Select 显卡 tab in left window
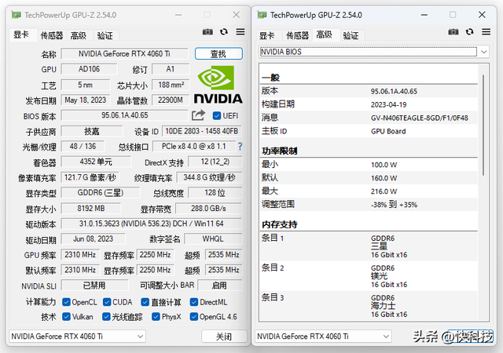503x353 pixels. (21, 35)
